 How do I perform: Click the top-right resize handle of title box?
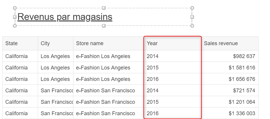click(x=192, y=8)
